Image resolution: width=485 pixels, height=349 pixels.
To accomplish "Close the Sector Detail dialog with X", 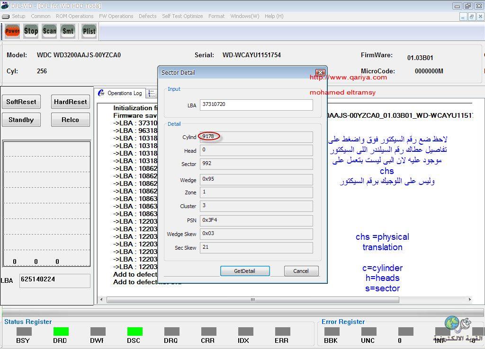I will pos(321,72).
